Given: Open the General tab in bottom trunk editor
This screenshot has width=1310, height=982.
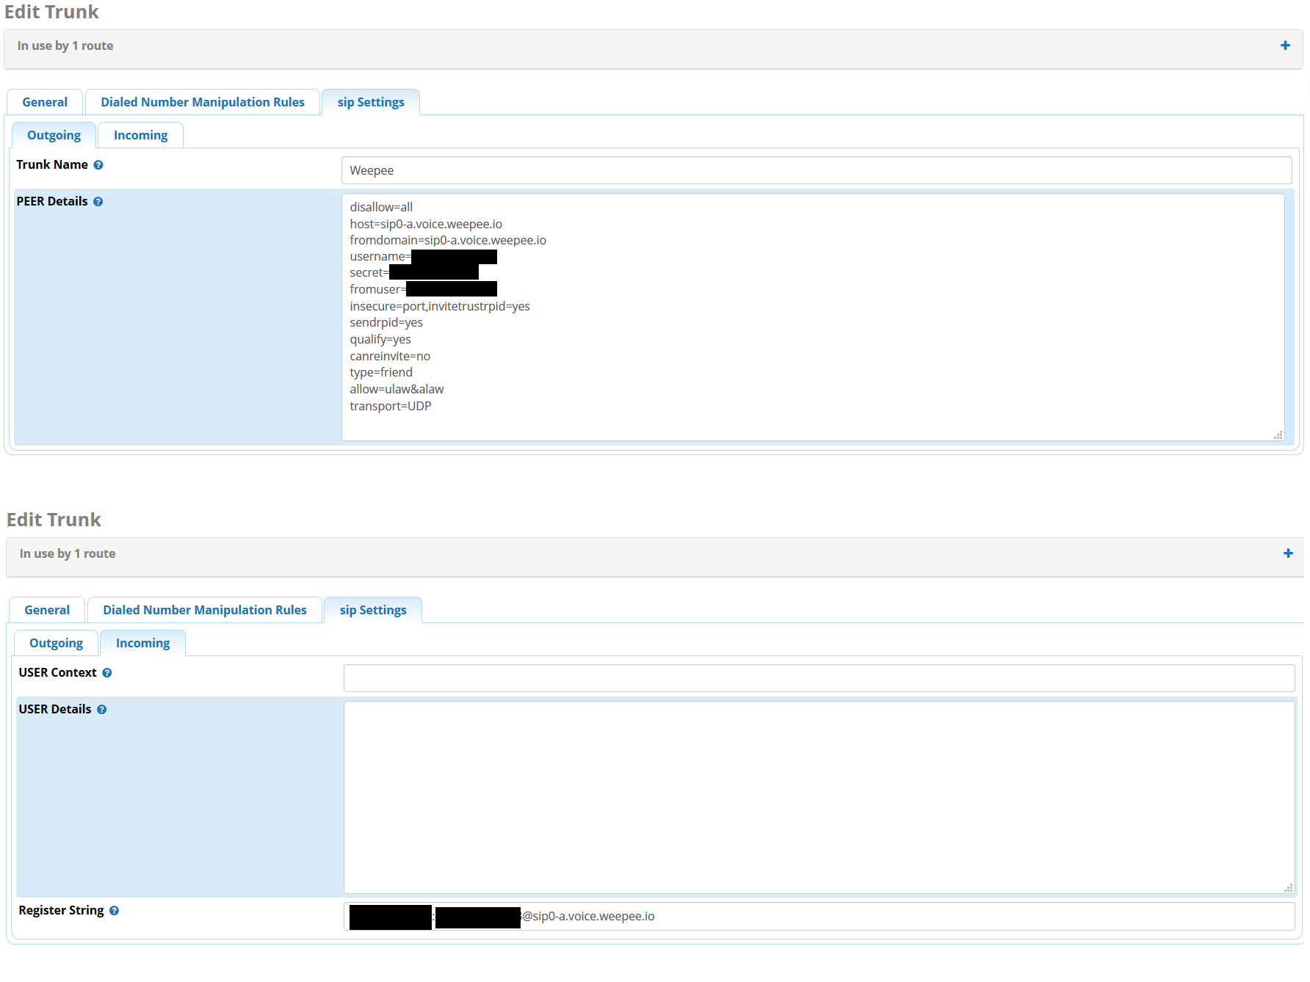Looking at the screenshot, I should click(x=47, y=610).
